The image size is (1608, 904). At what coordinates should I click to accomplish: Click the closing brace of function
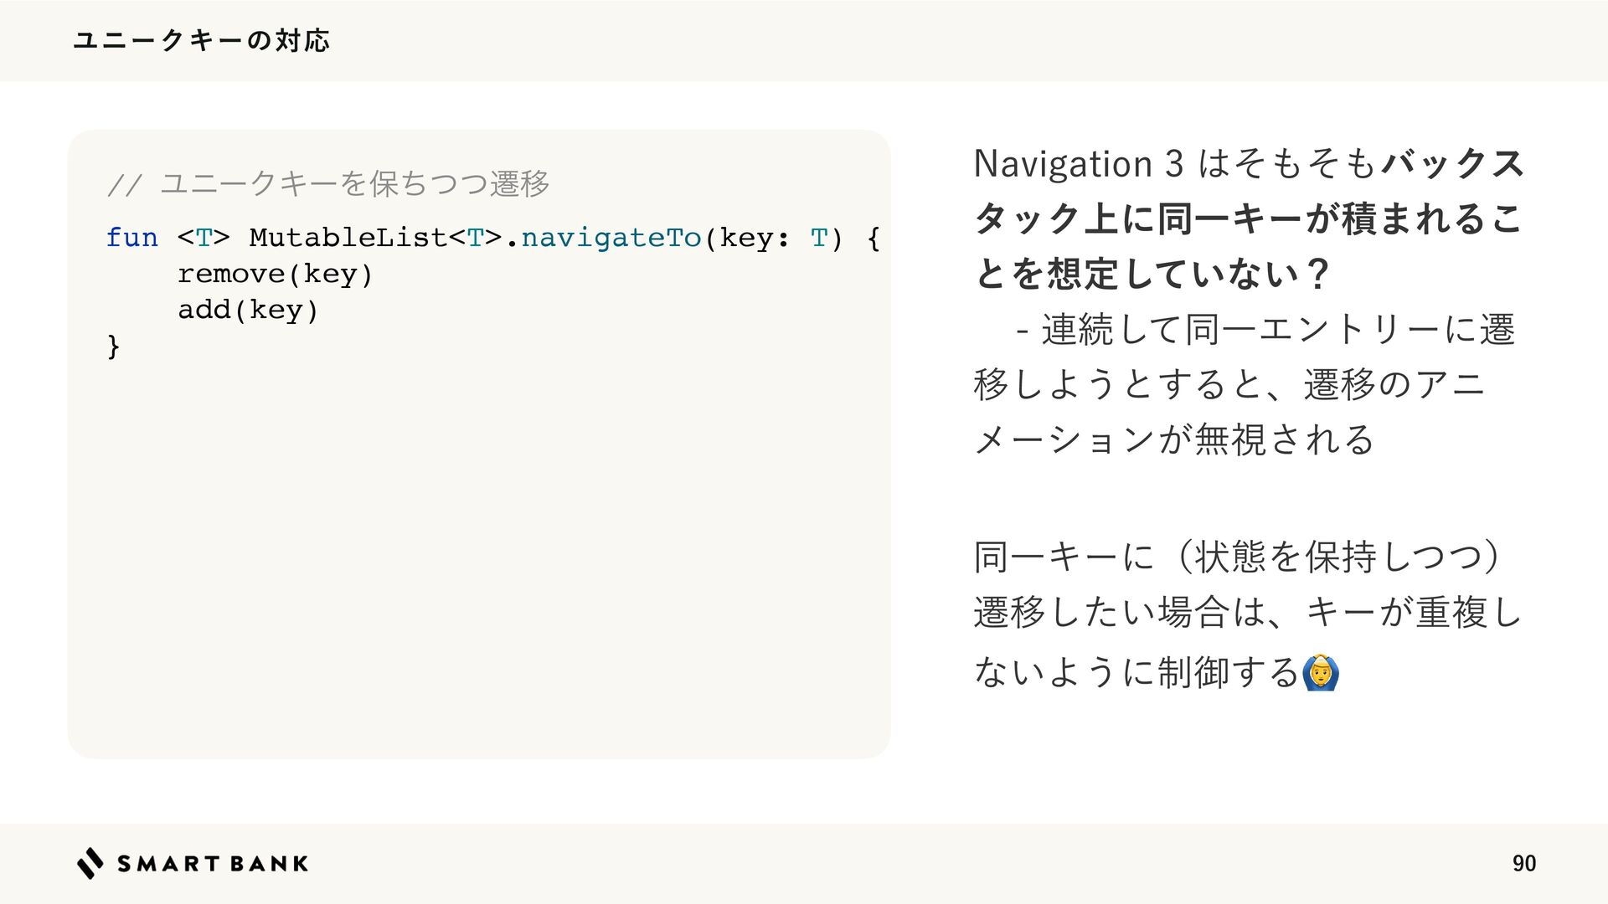114,346
